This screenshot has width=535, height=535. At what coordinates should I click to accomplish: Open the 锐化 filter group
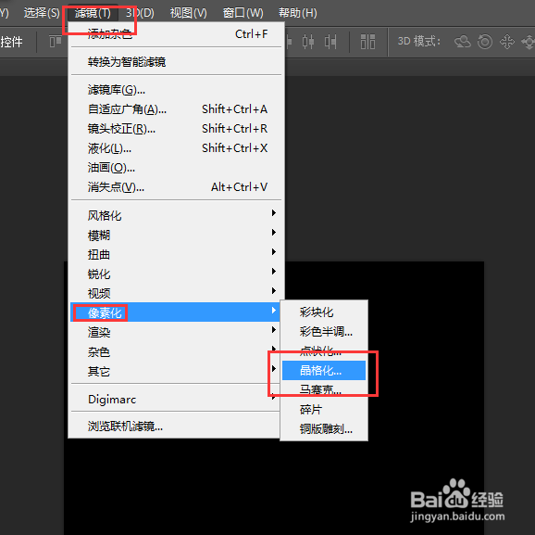click(177, 274)
